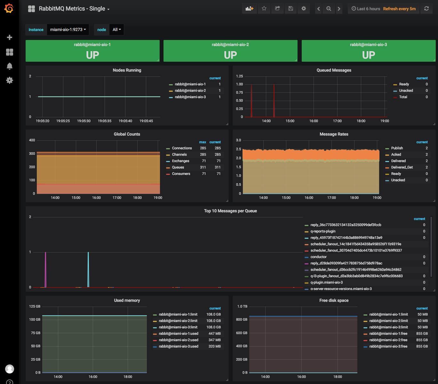Image resolution: width=438 pixels, height=384 pixels.
Task: Refresh the dashboard now
Action: 426,9
